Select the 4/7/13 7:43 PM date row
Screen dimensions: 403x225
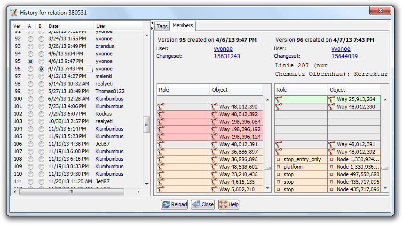point(70,69)
